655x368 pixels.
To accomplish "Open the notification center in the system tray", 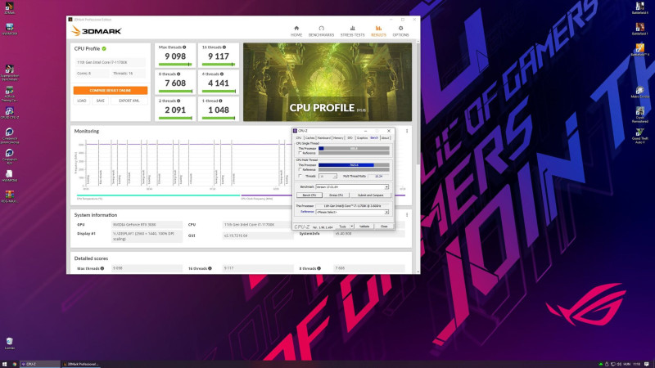I will coord(647,364).
